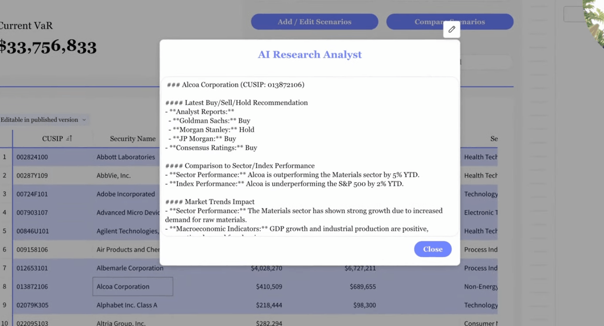The image size is (604, 326).
Task: Click Agilent Technologies security name
Action: click(128, 231)
